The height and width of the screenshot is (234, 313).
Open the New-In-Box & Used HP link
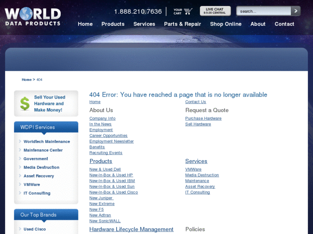111,175
